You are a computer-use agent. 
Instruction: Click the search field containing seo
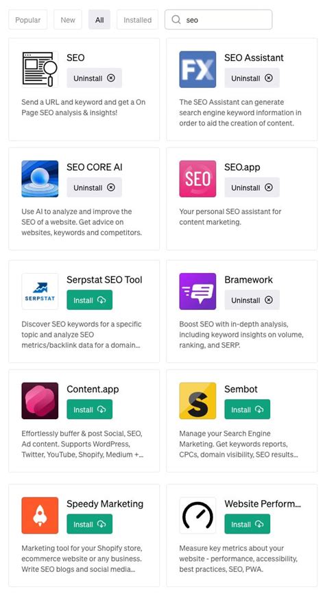pyautogui.click(x=219, y=20)
